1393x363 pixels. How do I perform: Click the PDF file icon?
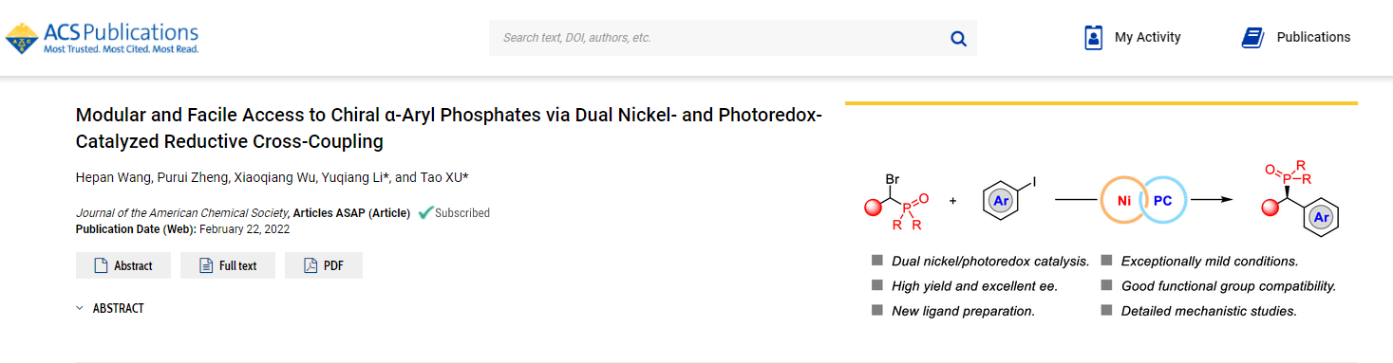[311, 265]
